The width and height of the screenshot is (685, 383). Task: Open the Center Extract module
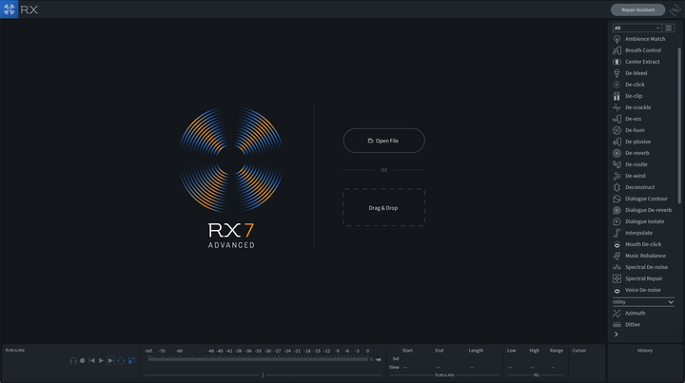pyautogui.click(x=643, y=62)
